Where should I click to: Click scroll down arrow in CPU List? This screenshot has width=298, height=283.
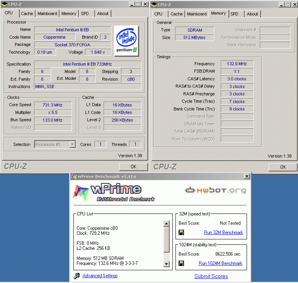[x=167, y=264]
